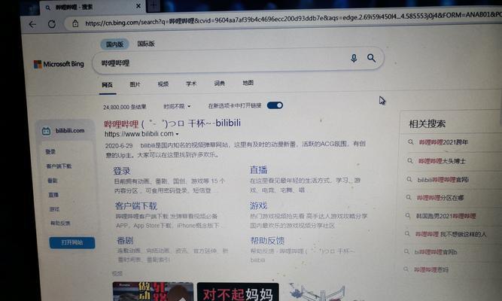Open the first video thumbnail with yellow text
Screen dimensions: 502x301
pos(153,291)
